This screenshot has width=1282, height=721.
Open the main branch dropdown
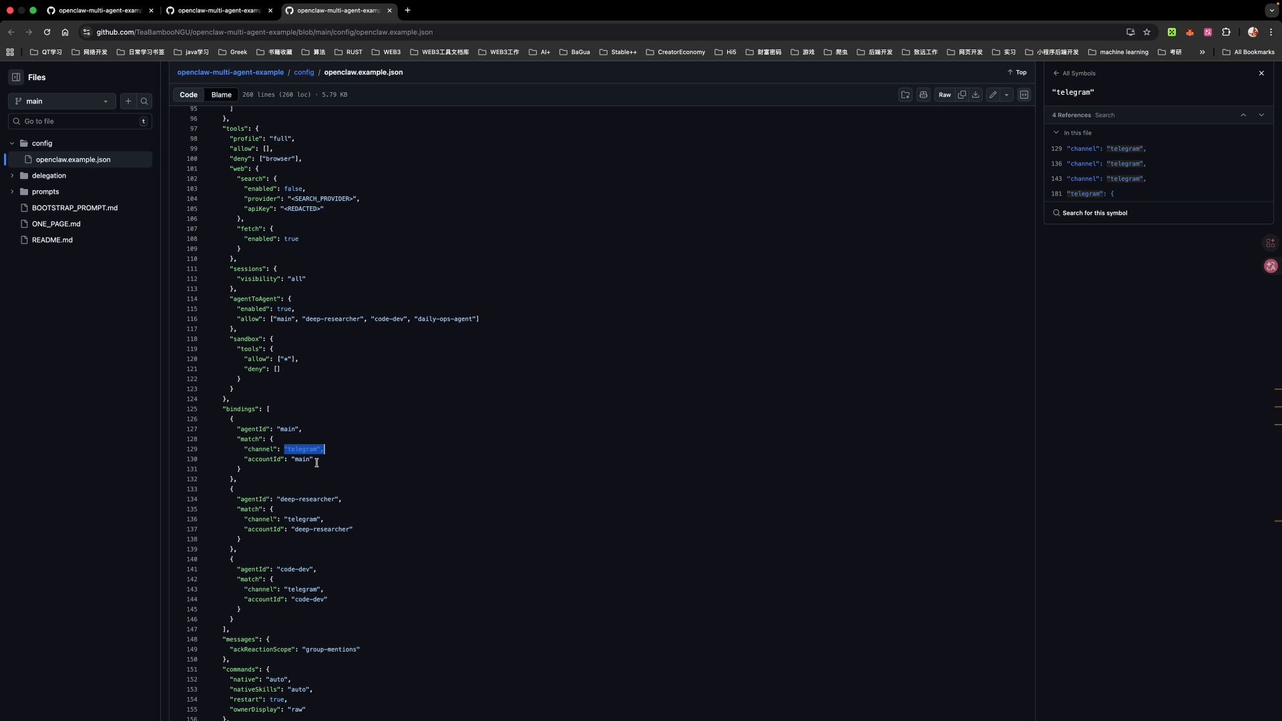(61, 101)
